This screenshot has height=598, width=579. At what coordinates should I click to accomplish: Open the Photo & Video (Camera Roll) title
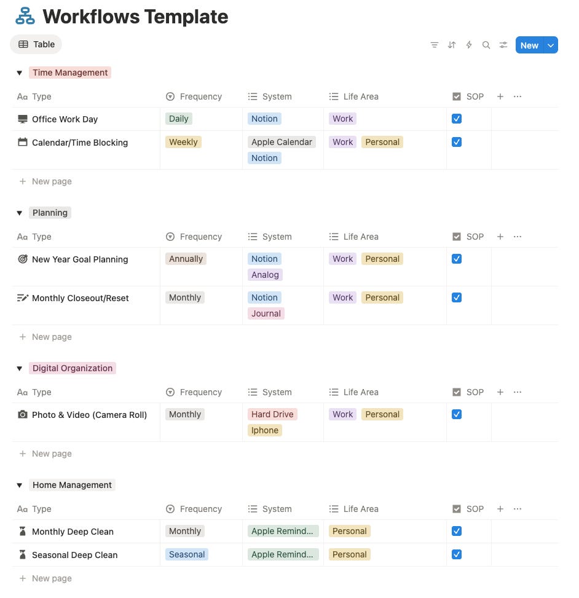click(x=89, y=415)
